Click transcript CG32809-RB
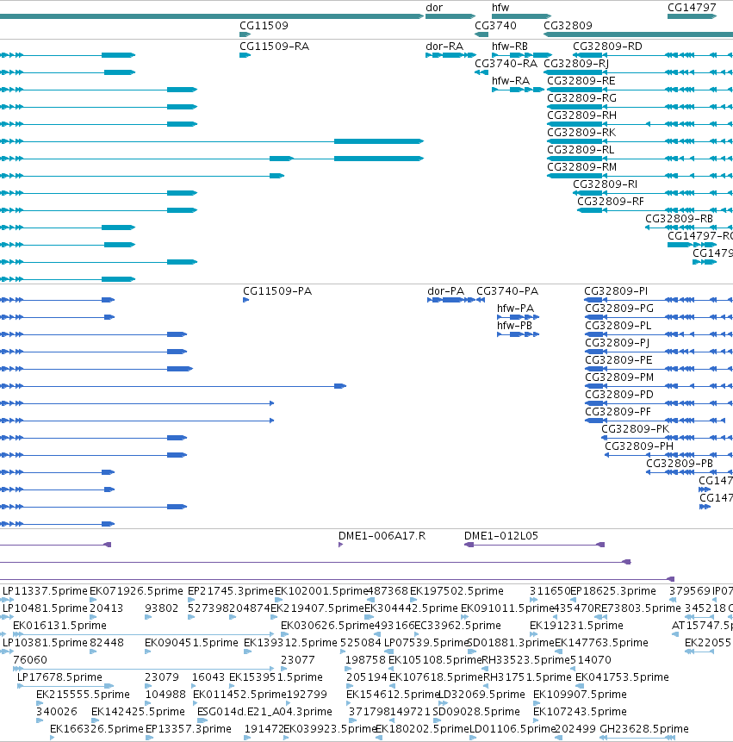The width and height of the screenshot is (733, 742). (x=679, y=219)
